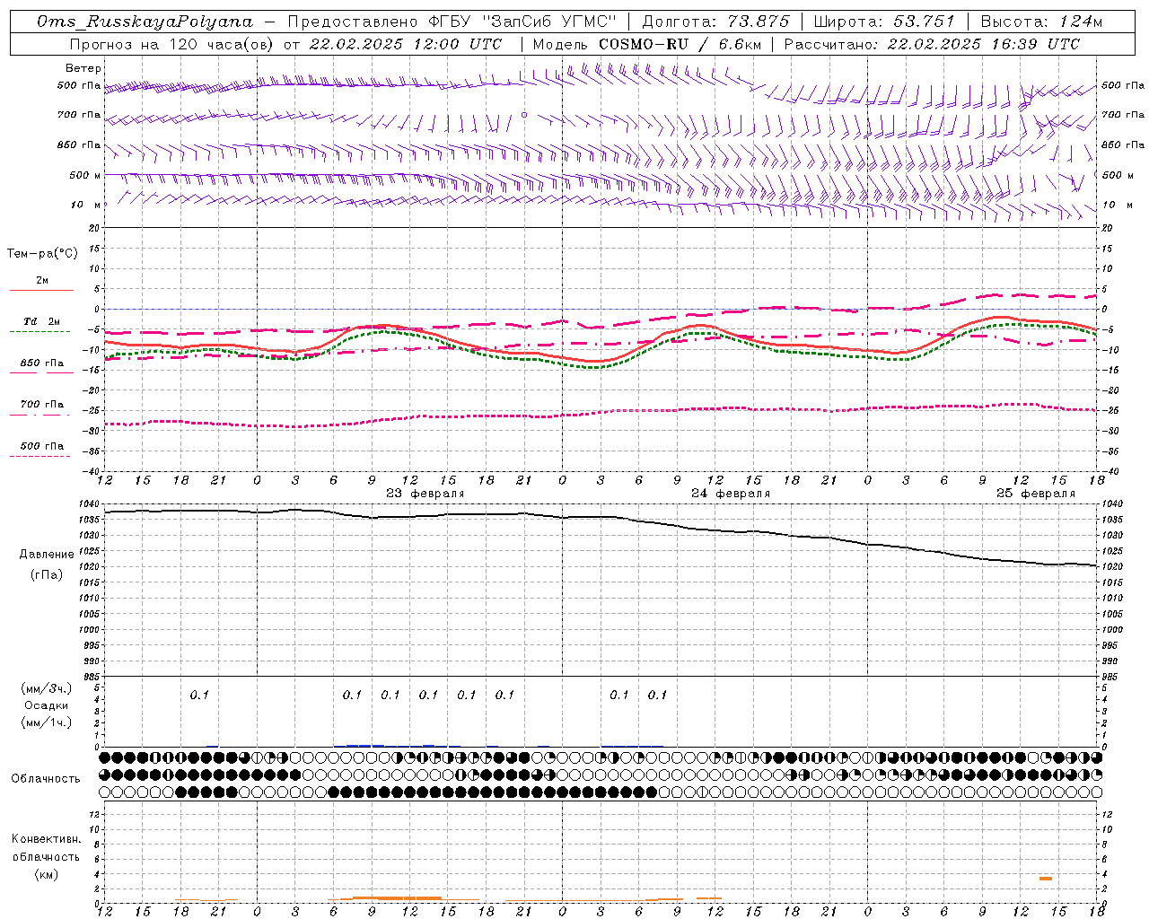Click the 24 февраля date label
Viewport: 1149px width, 919px height.
click(x=730, y=494)
